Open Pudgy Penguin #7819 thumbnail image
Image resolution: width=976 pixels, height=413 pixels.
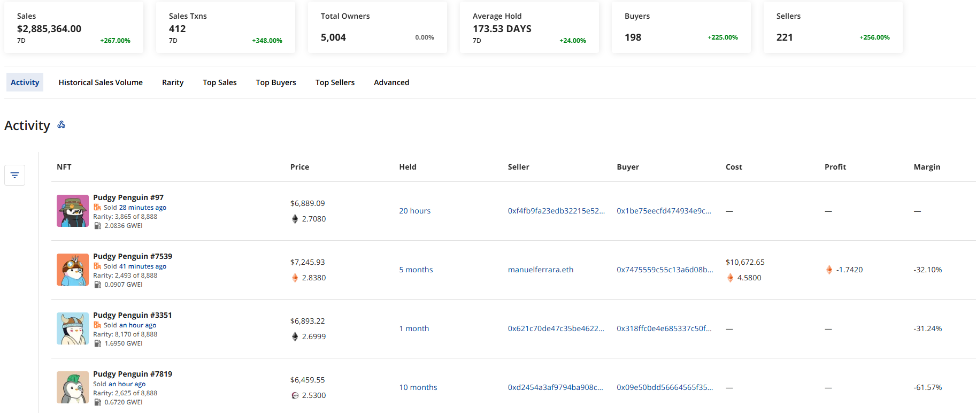click(73, 387)
